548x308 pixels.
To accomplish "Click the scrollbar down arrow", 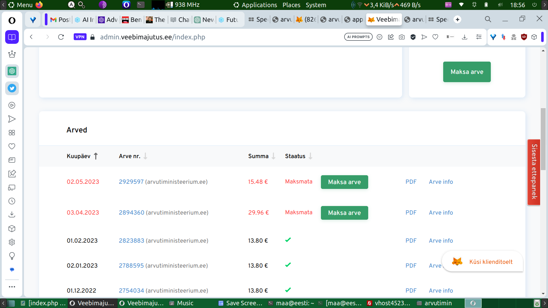I will (x=543, y=294).
